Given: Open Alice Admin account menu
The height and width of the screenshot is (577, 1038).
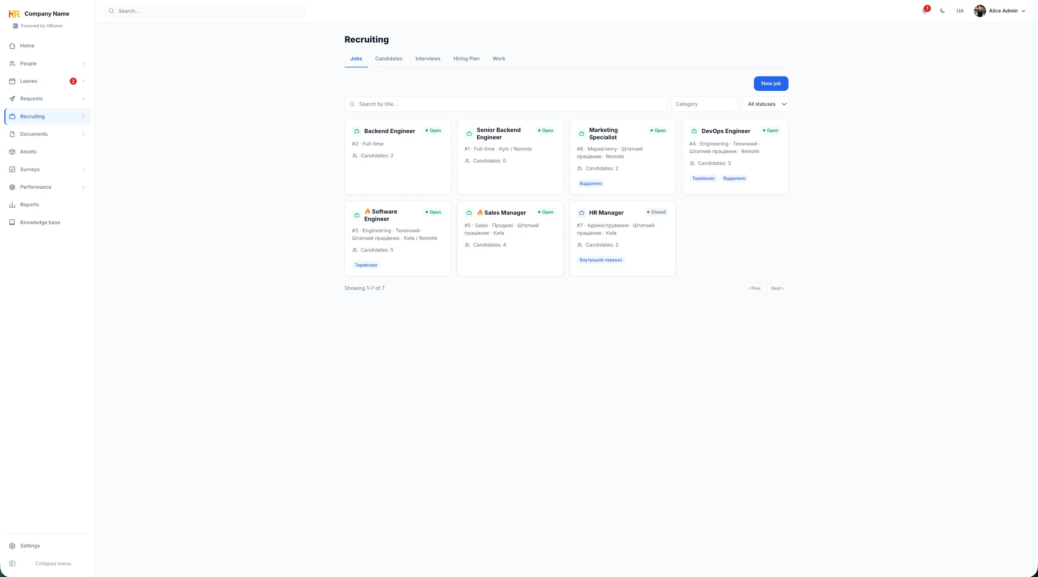Looking at the screenshot, I should tap(1000, 11).
